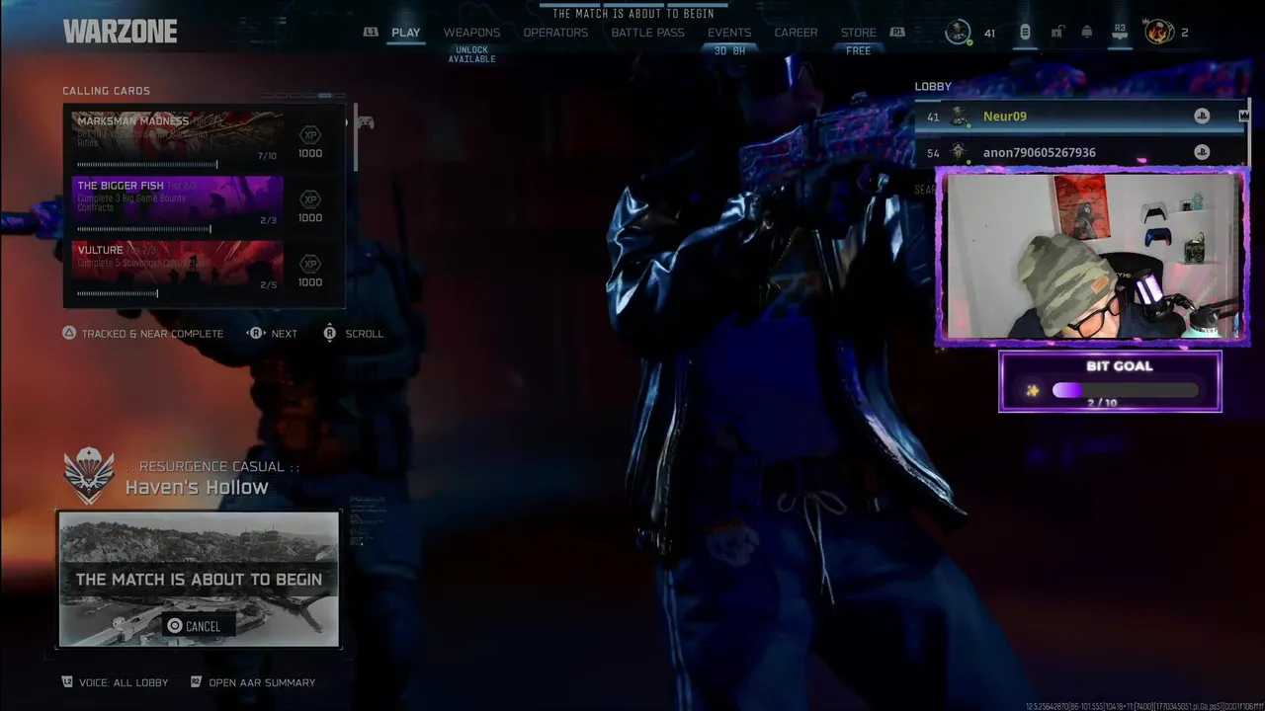Viewport: 1265px width, 711px height.
Task: Click the Vulture progress bar
Action: [118, 293]
